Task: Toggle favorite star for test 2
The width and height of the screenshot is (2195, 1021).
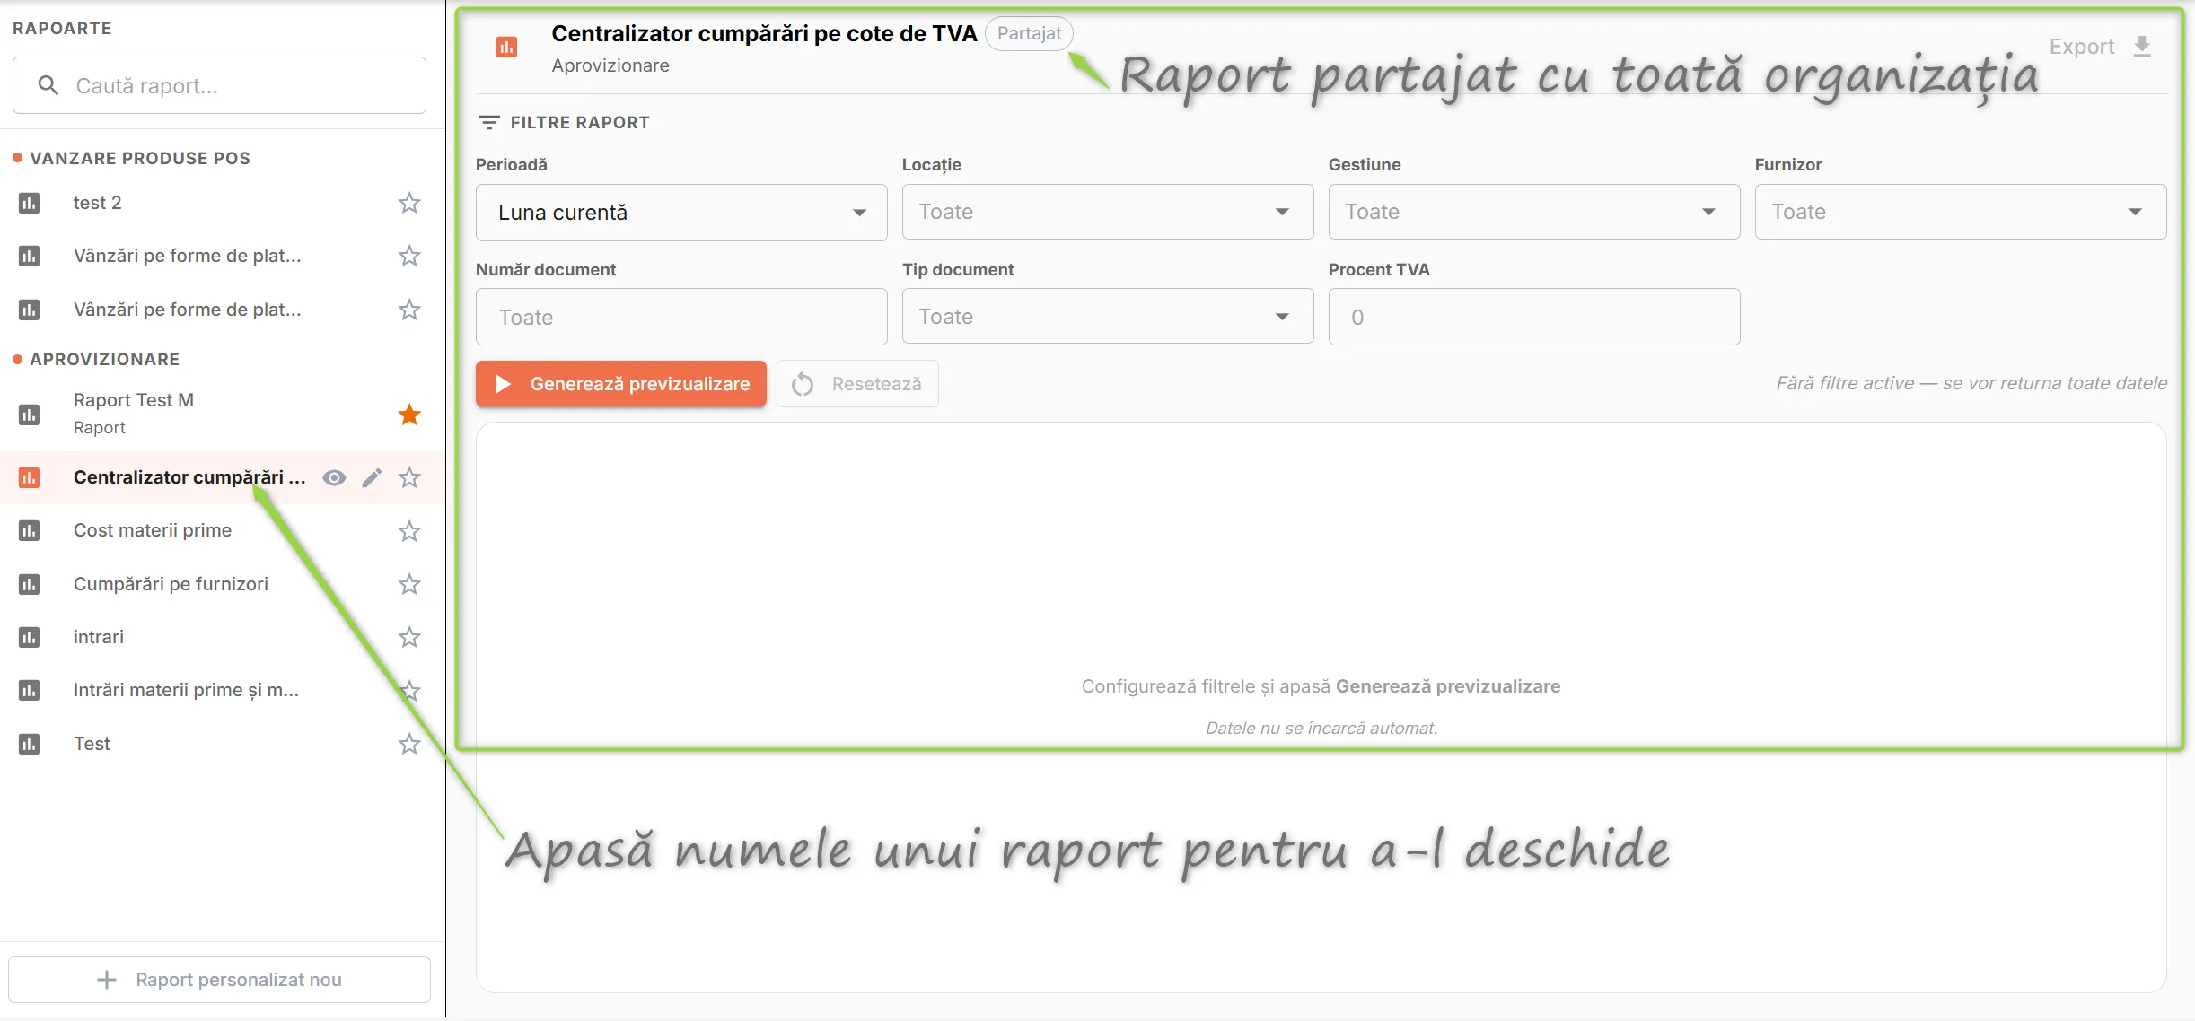Action: (409, 203)
